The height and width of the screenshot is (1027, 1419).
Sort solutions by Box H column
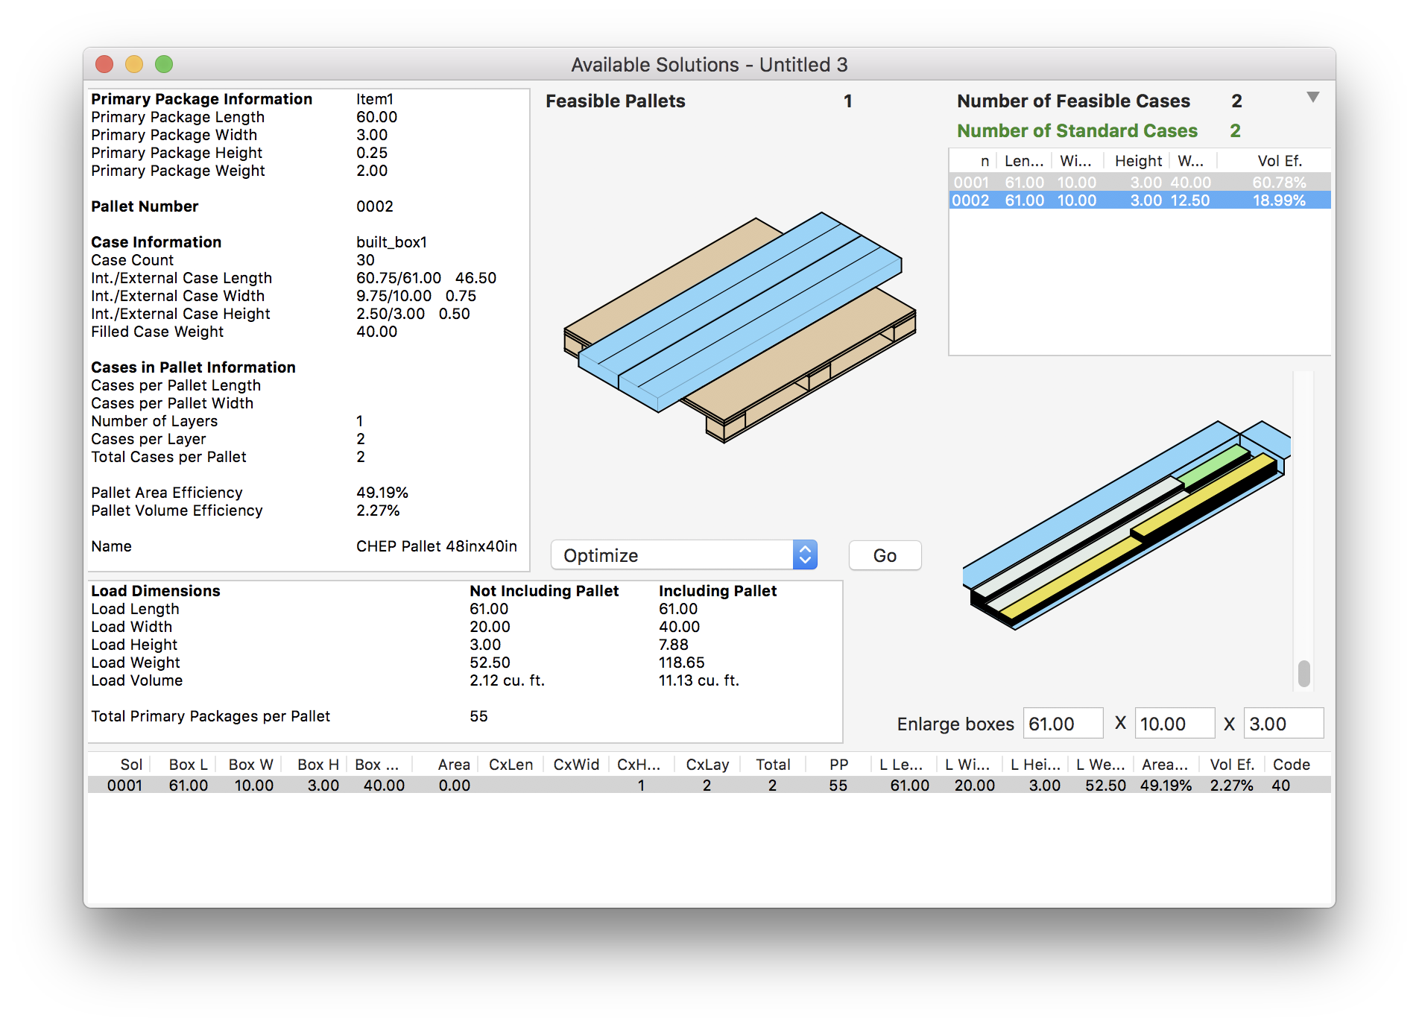(317, 764)
